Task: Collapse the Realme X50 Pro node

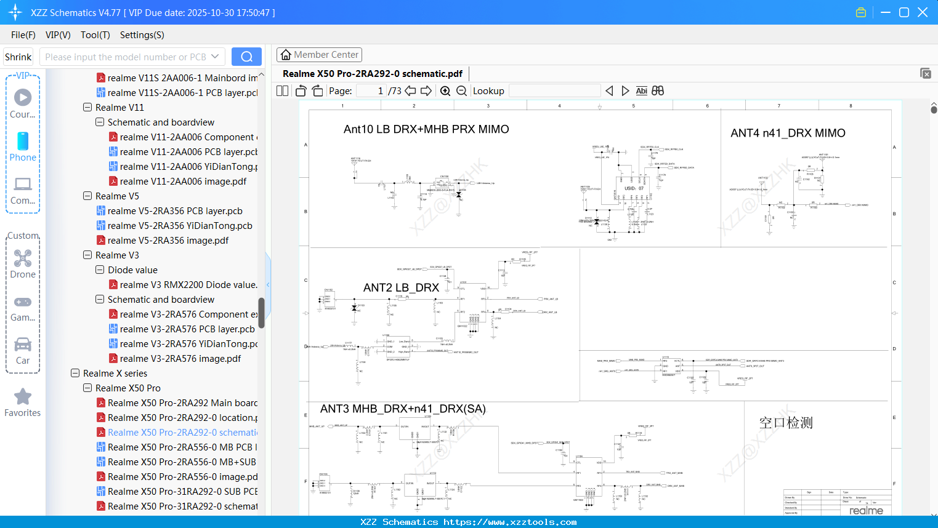Action: click(x=87, y=388)
